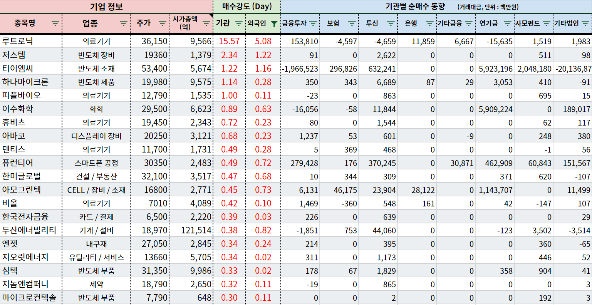Select the 티이엠씨 stock name cell
This screenshot has height=305, width=592.
[x=31, y=68]
